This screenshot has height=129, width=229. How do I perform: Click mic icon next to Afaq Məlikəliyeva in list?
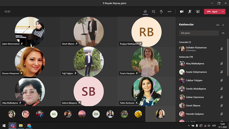pyautogui.click(x=222, y=63)
